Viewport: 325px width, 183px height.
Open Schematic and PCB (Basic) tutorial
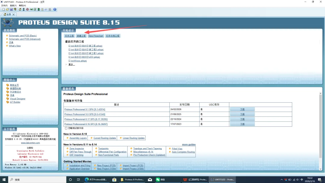point(23,36)
